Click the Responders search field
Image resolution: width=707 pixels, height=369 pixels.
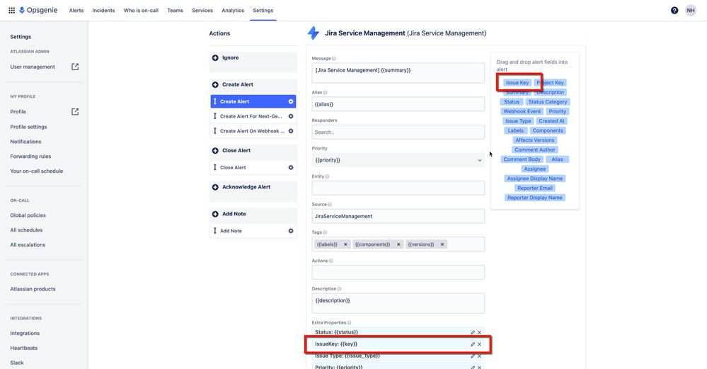(x=398, y=132)
